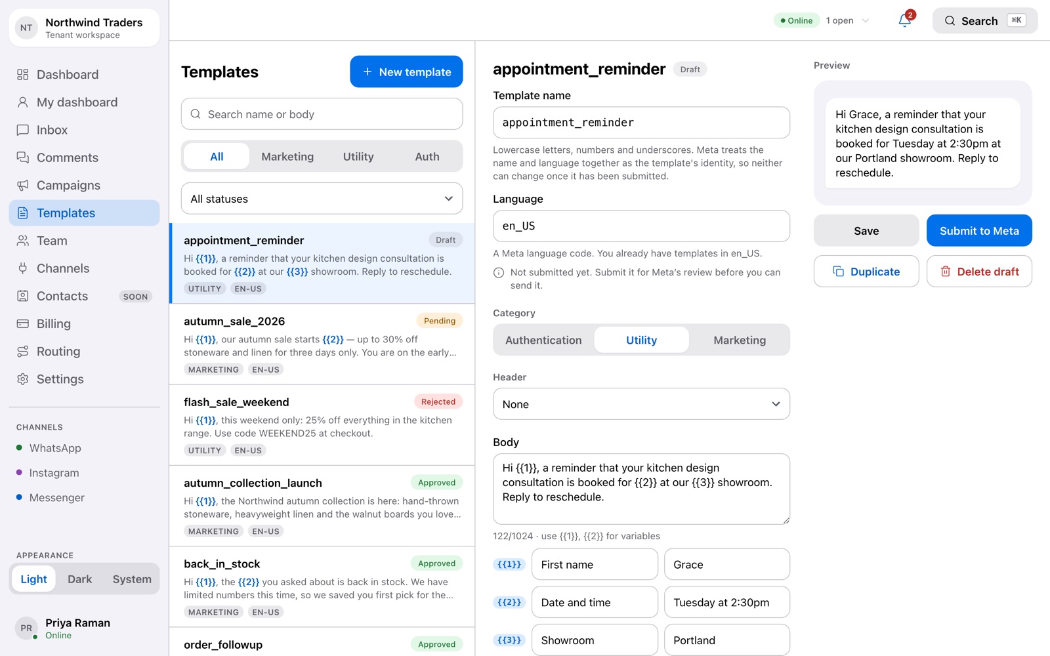Switch appearance to System
The height and width of the screenshot is (656, 1050).
click(132, 579)
